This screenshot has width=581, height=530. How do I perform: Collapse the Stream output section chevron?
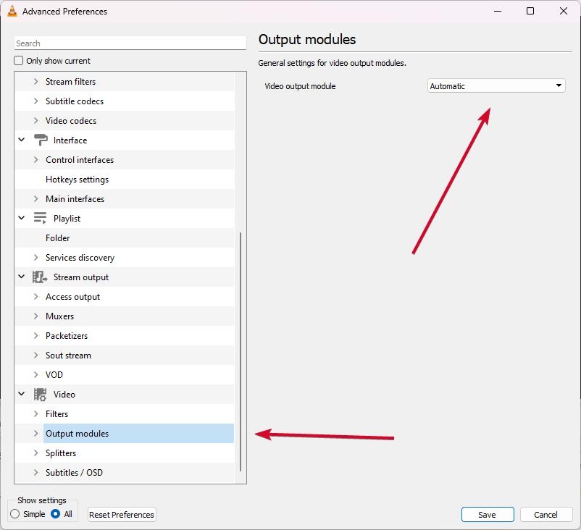click(x=22, y=277)
